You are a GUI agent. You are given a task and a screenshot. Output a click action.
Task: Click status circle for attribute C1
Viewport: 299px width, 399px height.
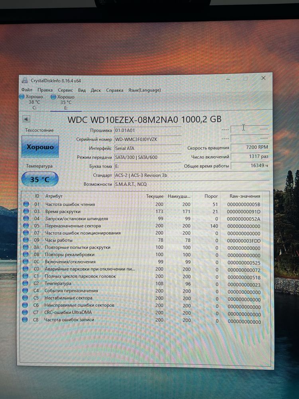point(26,276)
